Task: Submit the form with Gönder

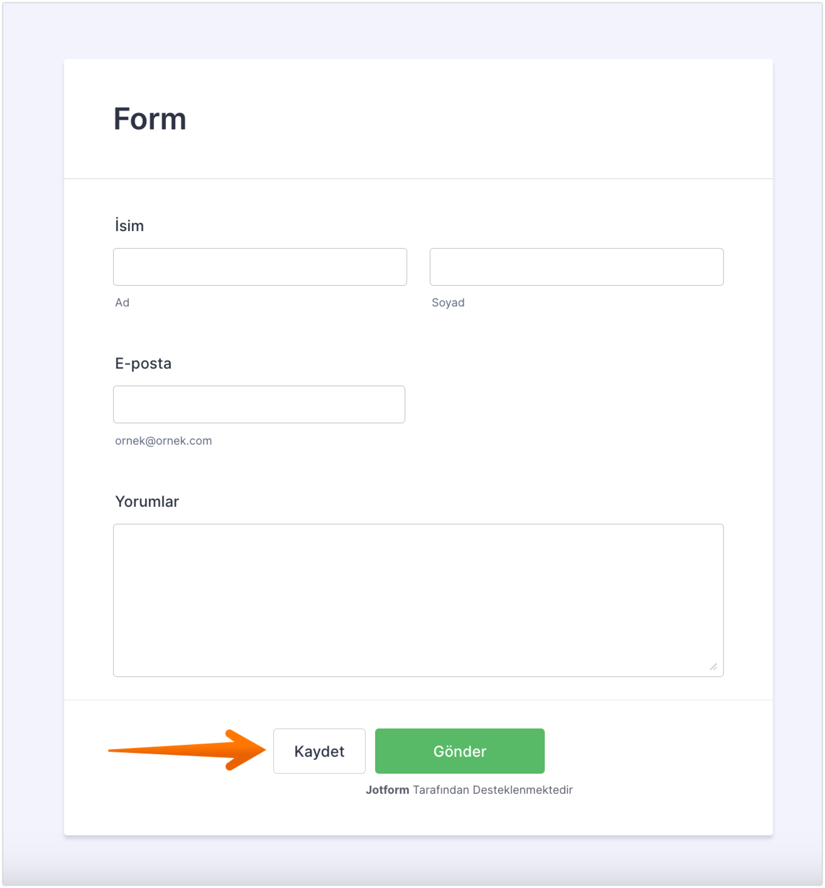Action: coord(459,751)
